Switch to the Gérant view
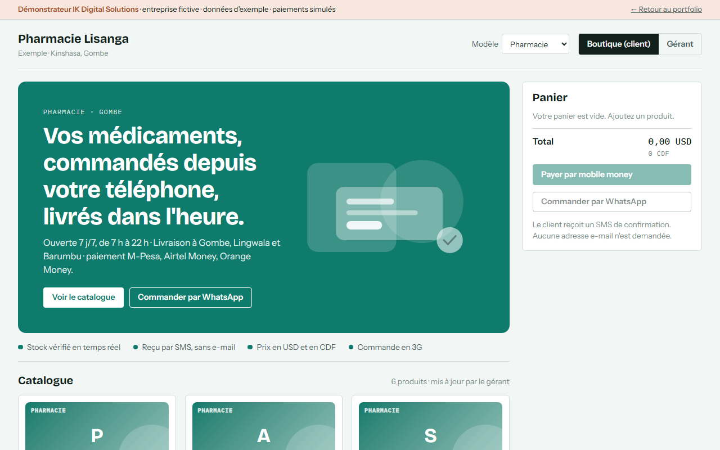 point(680,44)
